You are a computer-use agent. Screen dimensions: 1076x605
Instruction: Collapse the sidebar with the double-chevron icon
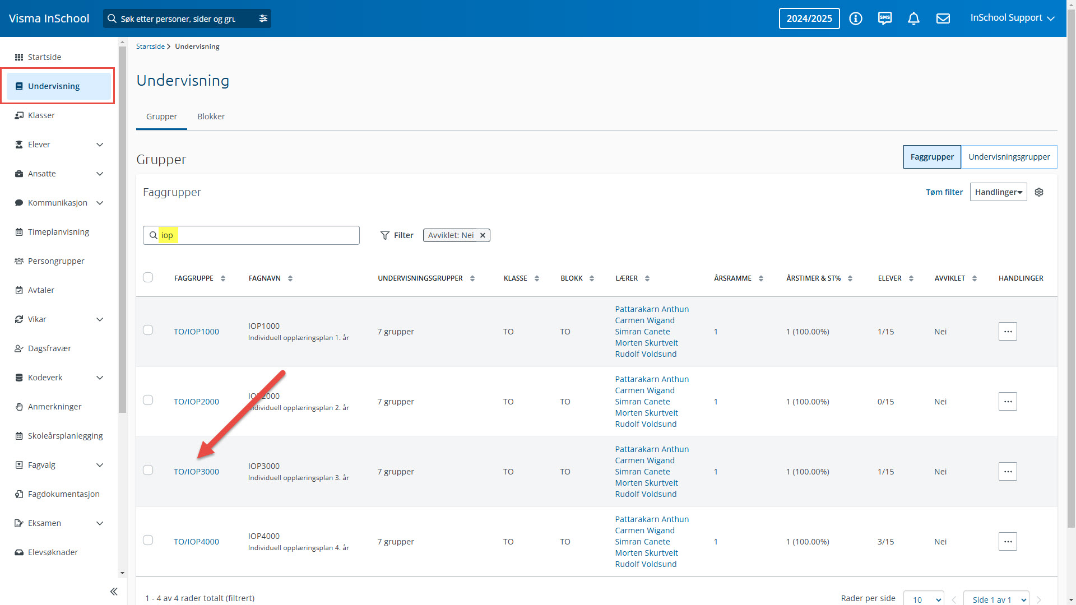[x=114, y=592]
